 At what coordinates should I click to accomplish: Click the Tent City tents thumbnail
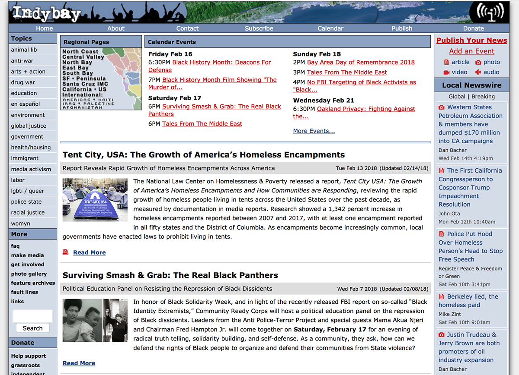[95, 200]
